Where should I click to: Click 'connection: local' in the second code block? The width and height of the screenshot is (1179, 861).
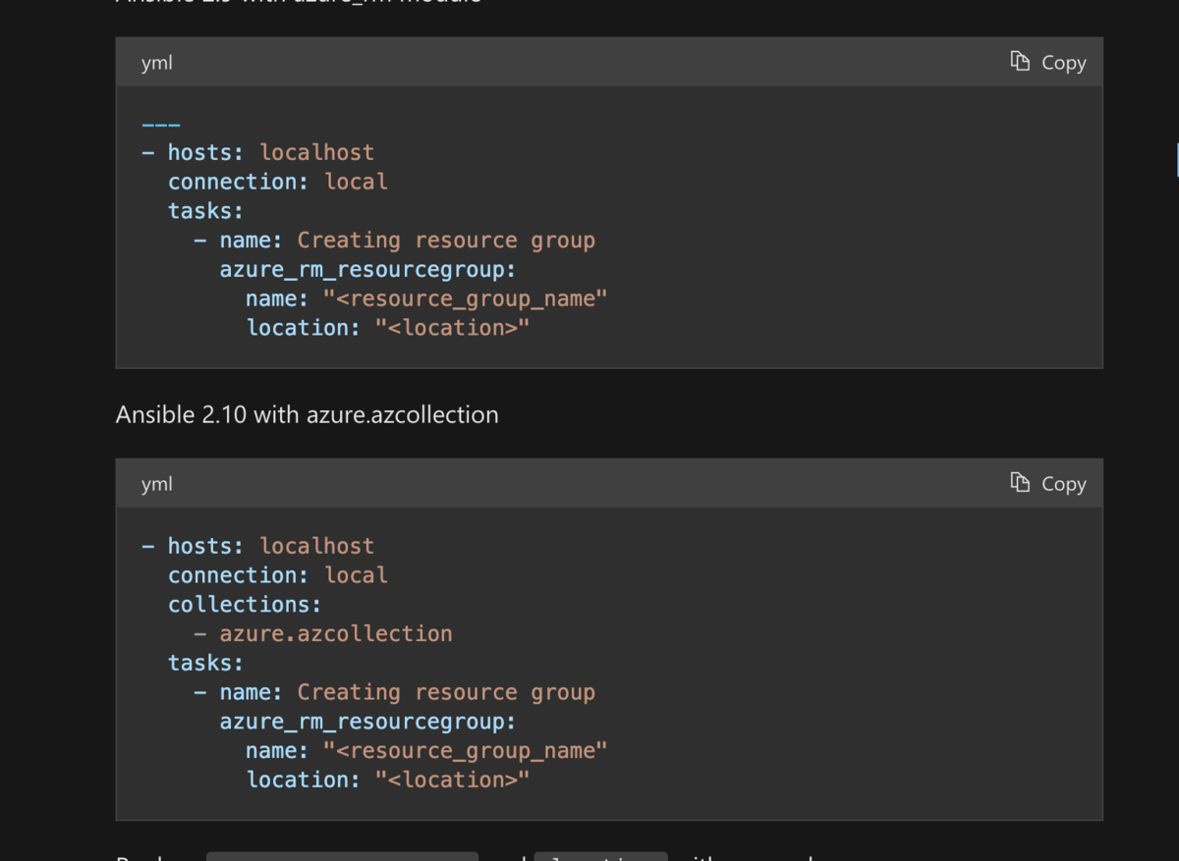click(278, 575)
